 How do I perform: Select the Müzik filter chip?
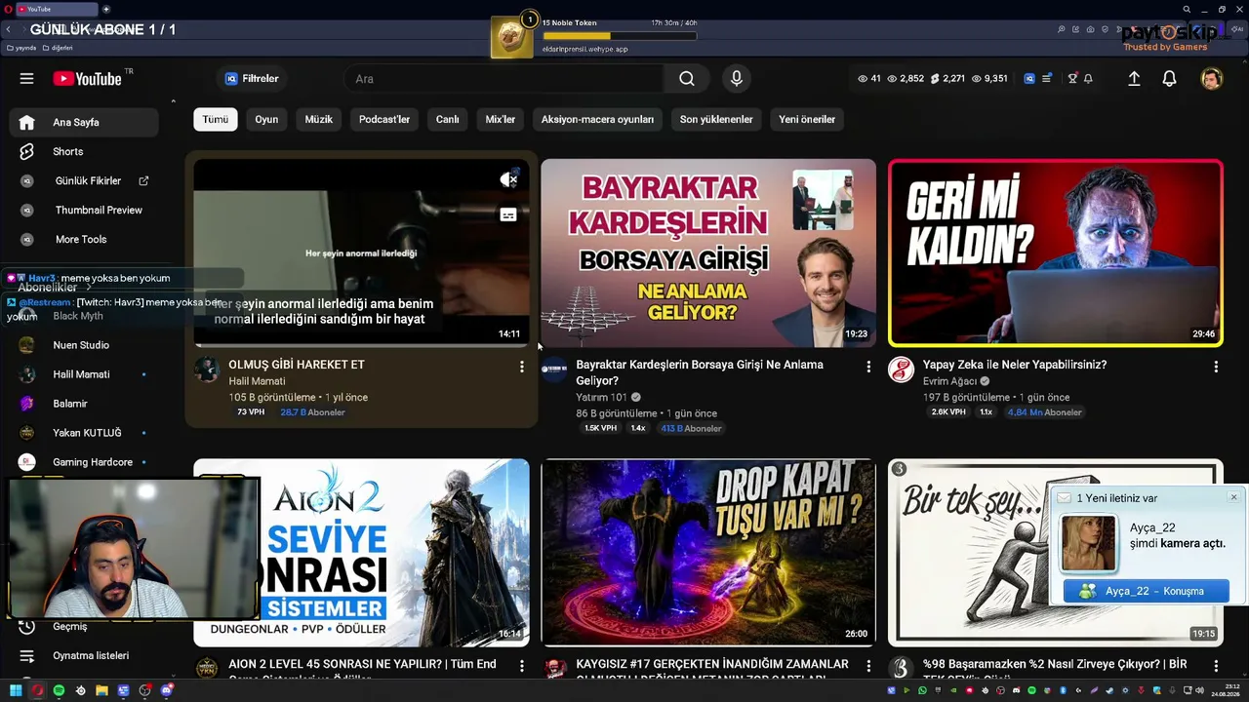pyautogui.click(x=319, y=119)
